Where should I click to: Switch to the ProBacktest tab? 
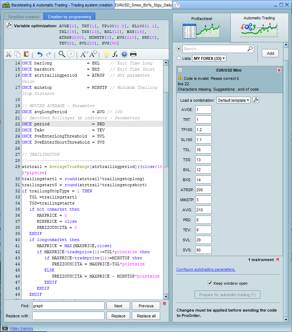[x=201, y=28]
